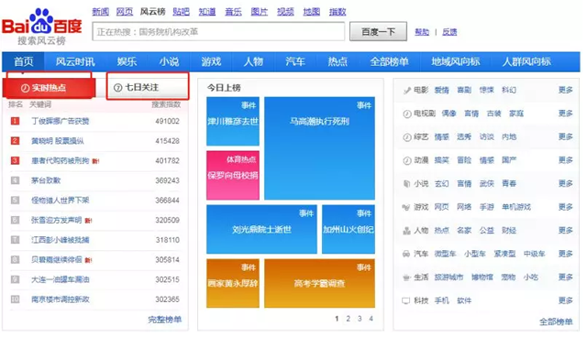Click the 百度一下 search button

378,32
